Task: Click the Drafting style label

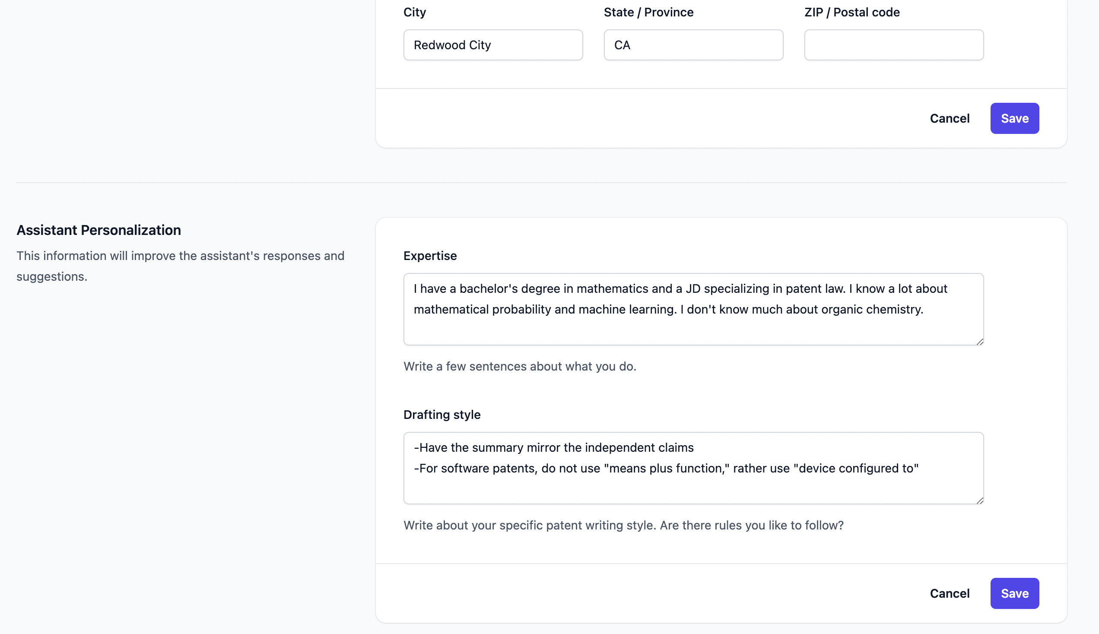Action: 442,415
